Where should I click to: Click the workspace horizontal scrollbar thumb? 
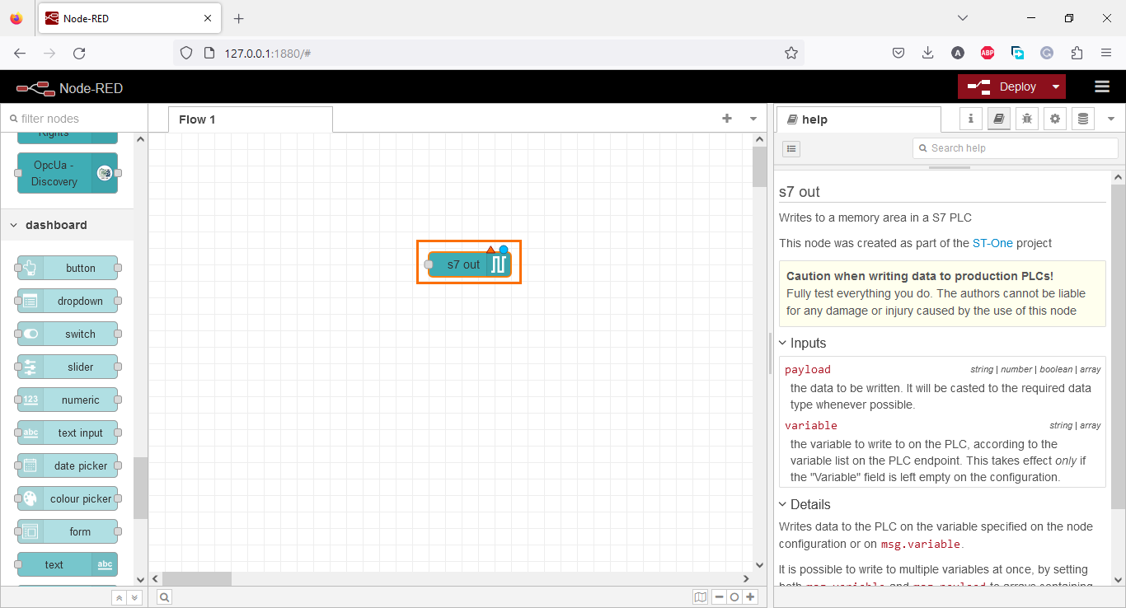(x=197, y=579)
